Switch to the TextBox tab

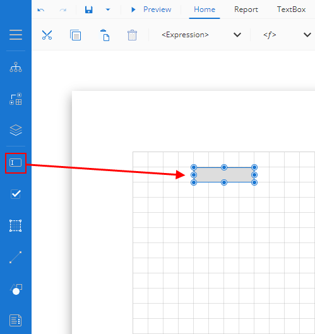pyautogui.click(x=291, y=9)
